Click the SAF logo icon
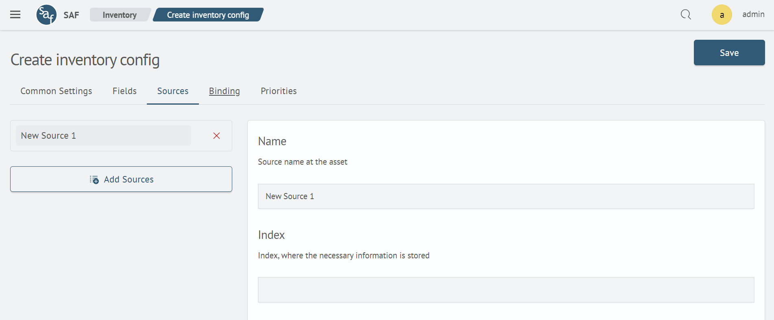 pyautogui.click(x=46, y=15)
